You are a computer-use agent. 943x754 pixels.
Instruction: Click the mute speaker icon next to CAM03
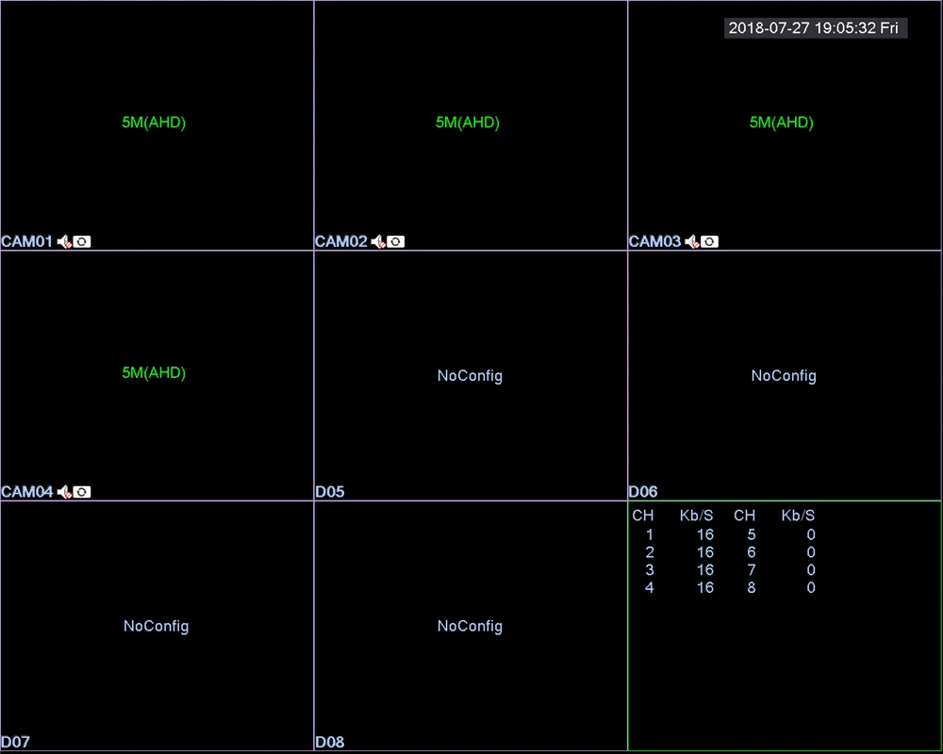692,241
